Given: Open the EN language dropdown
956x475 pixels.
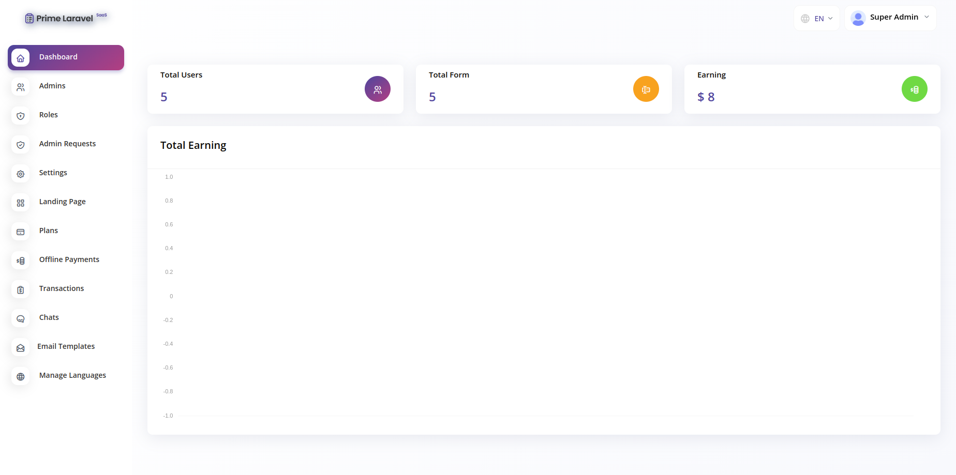Looking at the screenshot, I should coord(817,19).
